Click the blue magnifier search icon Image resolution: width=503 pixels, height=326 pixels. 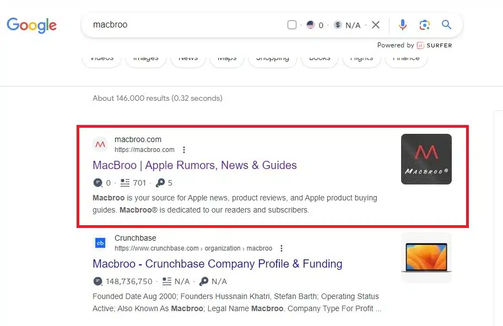point(446,25)
